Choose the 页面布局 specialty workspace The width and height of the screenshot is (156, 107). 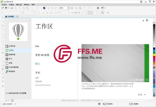(38, 81)
